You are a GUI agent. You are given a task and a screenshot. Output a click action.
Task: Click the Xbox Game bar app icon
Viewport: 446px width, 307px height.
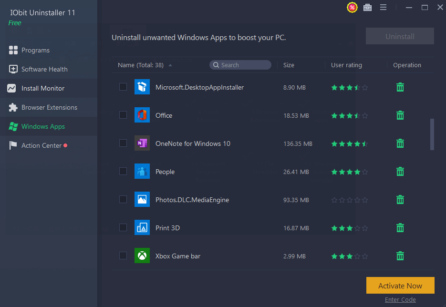tap(142, 256)
